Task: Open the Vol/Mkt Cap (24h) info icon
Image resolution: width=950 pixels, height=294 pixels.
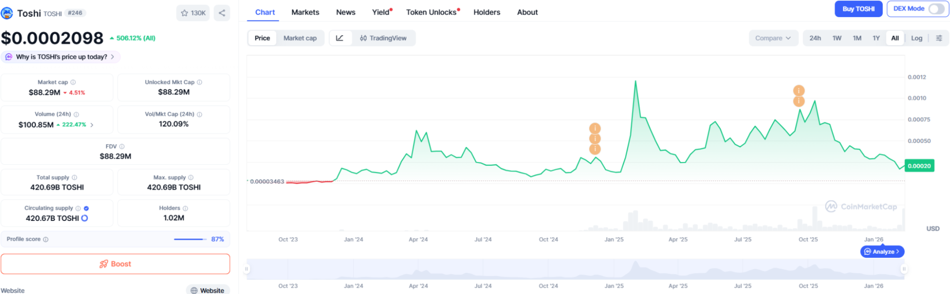Action: click(x=200, y=114)
